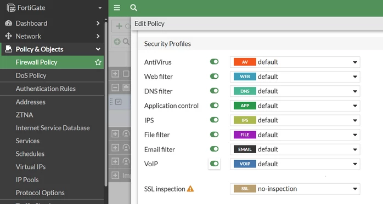Click the search magnifier in green header
This screenshot has height=204, width=383.
133,8
